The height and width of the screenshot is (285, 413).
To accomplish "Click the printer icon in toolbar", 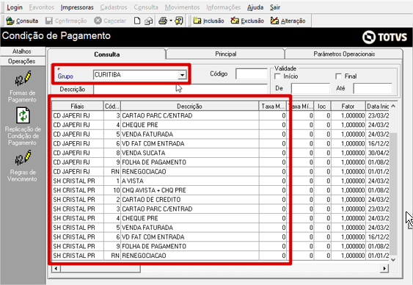I will (x=163, y=21).
